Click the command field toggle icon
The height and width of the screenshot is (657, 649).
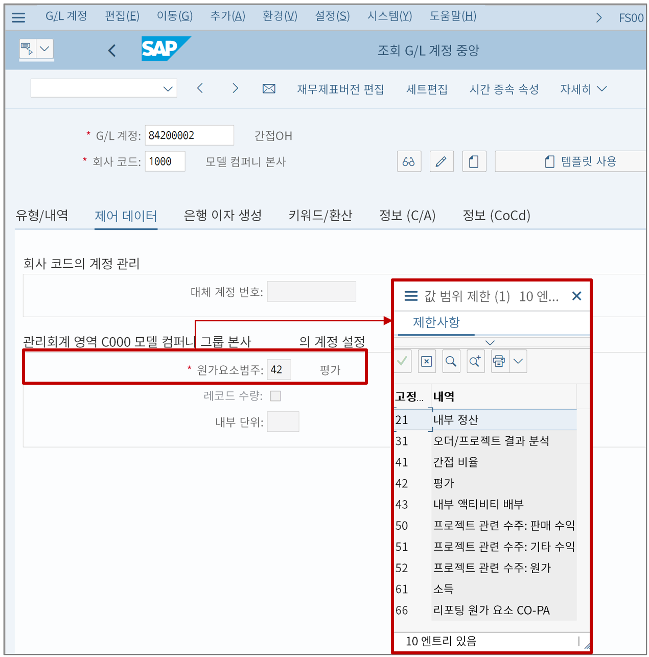tap(27, 49)
